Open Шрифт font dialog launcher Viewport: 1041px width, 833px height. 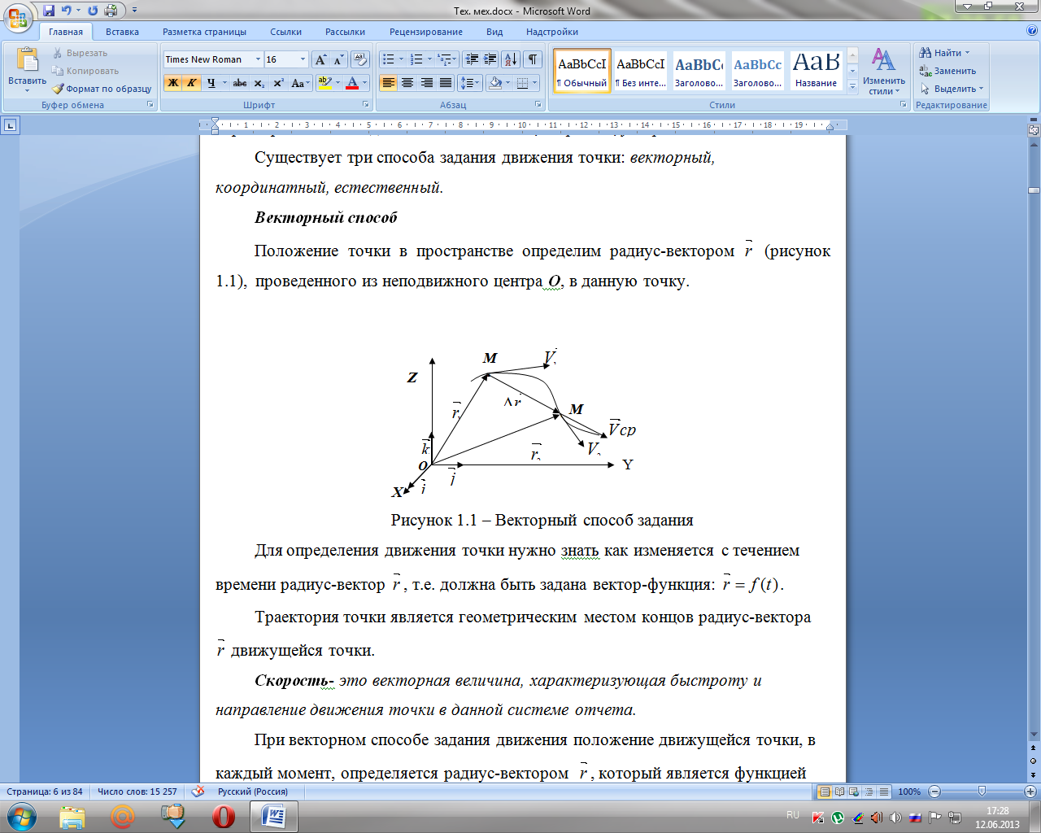[366, 105]
